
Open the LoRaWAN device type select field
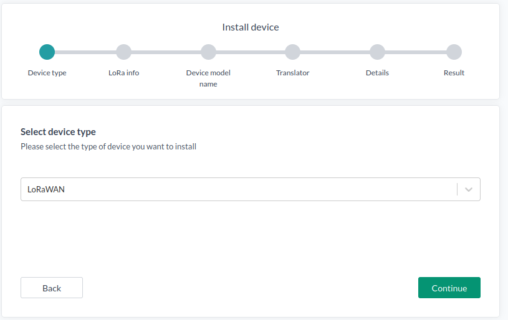point(237,189)
